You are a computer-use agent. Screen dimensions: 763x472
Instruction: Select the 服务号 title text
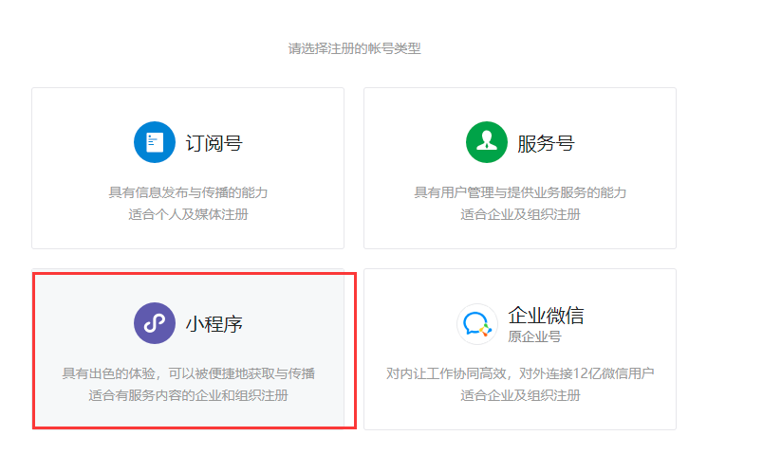546,143
